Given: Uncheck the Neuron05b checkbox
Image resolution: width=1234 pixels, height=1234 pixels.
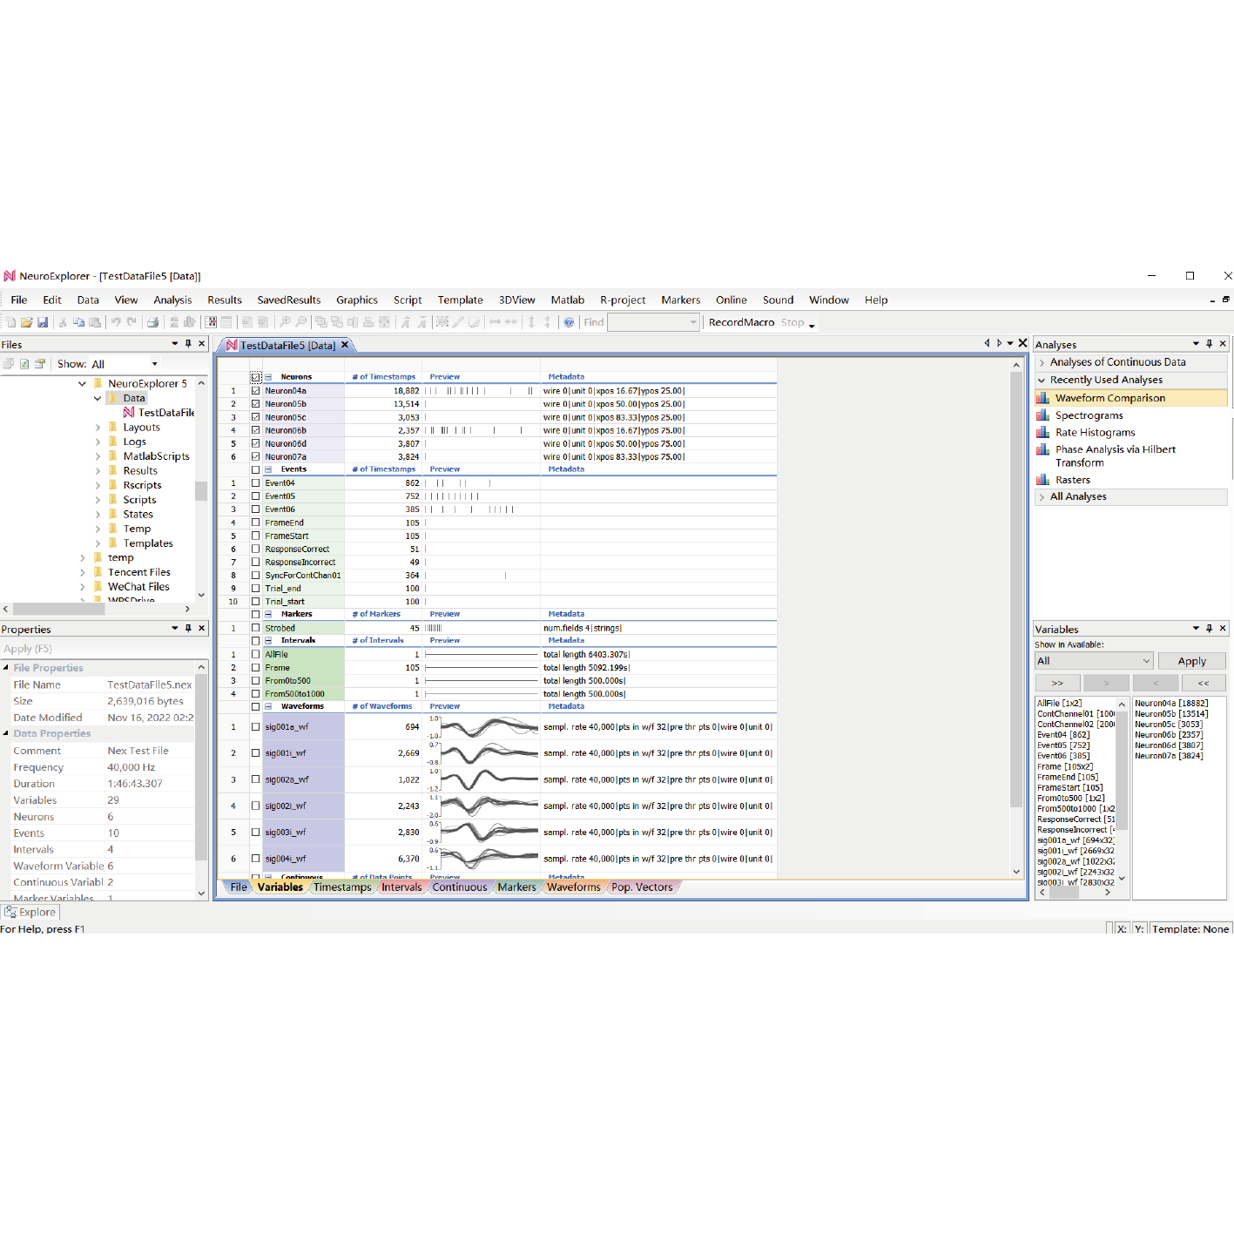Looking at the screenshot, I should point(255,404).
